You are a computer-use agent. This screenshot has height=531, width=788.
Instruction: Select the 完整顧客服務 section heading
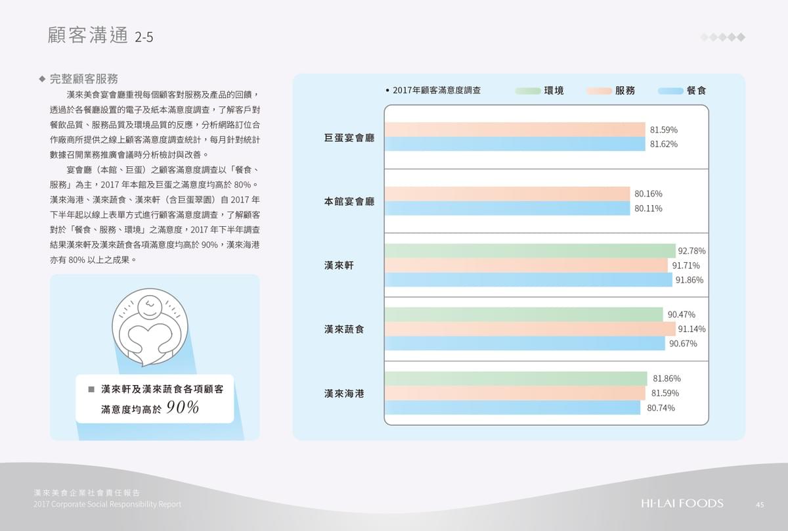(x=83, y=79)
